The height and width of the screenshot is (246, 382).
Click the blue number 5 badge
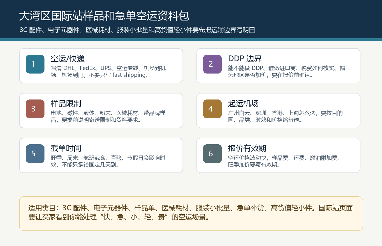pos(35,154)
